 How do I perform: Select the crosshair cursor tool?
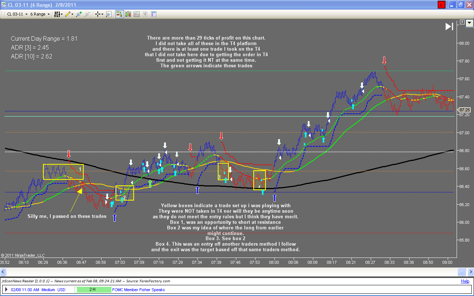click(x=98, y=14)
